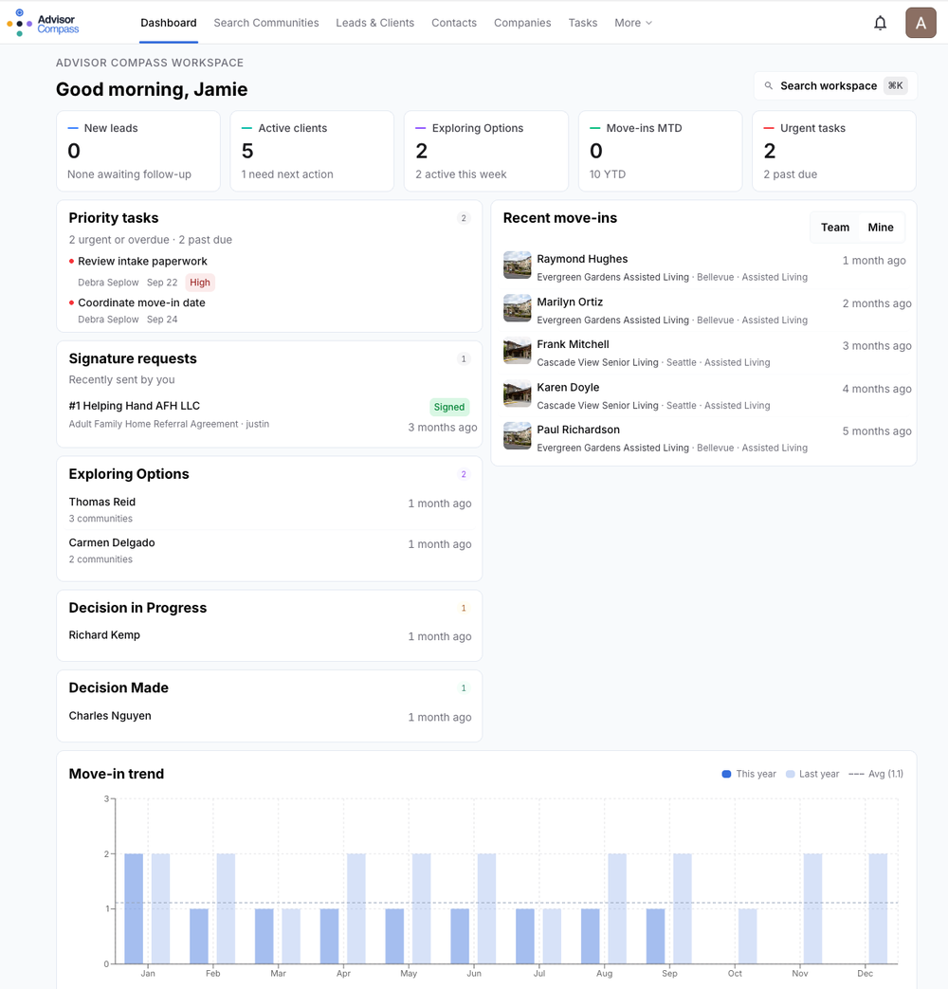The height and width of the screenshot is (989, 948).
Task: Open the Urgent tasks card
Action: 834,152
